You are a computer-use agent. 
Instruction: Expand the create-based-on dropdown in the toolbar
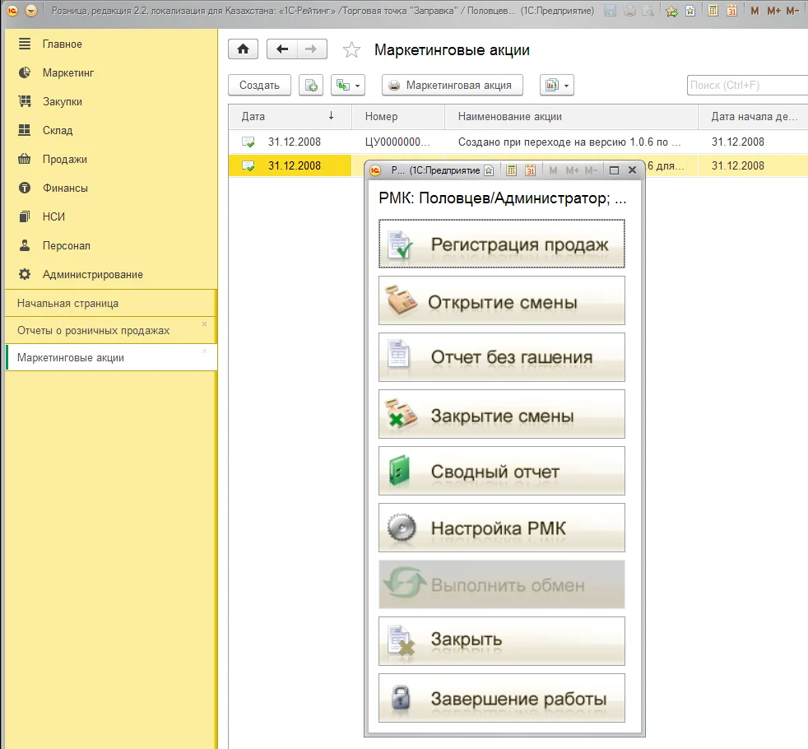pos(348,85)
